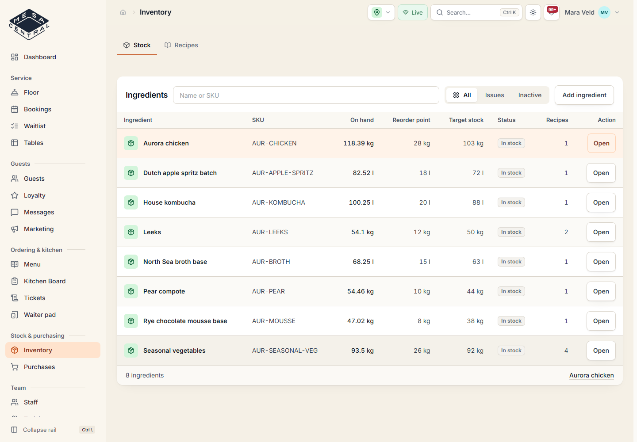This screenshot has width=637, height=442.
Task: Switch to the Recipes tab
Action: (181, 45)
